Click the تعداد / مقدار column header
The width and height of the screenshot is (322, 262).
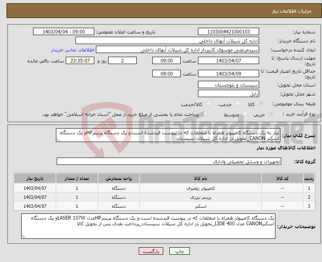point(77,178)
